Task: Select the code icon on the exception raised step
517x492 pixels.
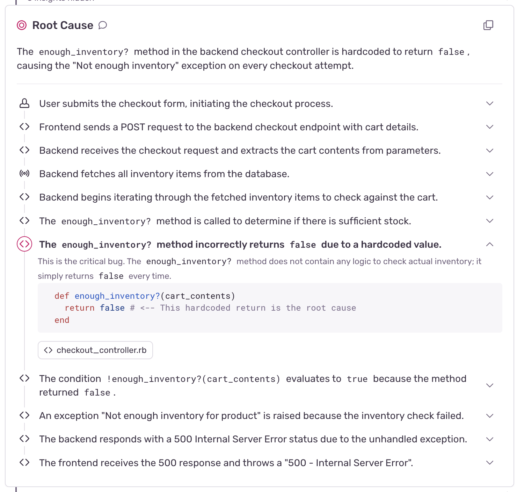Action: pyautogui.click(x=24, y=415)
